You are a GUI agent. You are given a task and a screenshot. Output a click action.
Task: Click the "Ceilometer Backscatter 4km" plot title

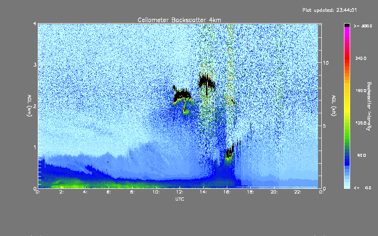point(179,20)
